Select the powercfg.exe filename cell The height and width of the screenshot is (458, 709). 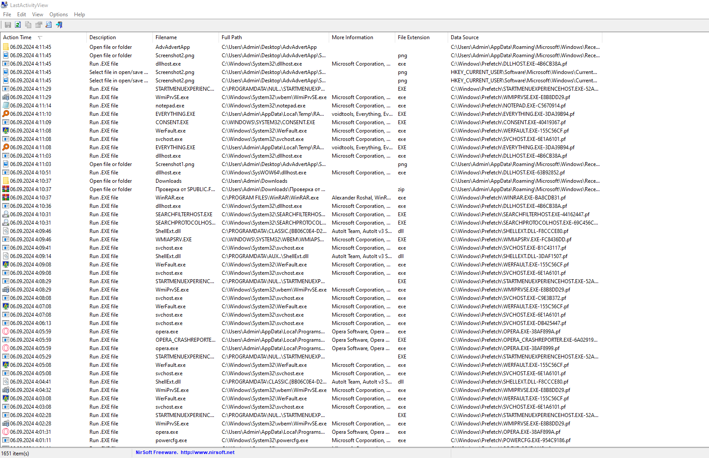171,440
